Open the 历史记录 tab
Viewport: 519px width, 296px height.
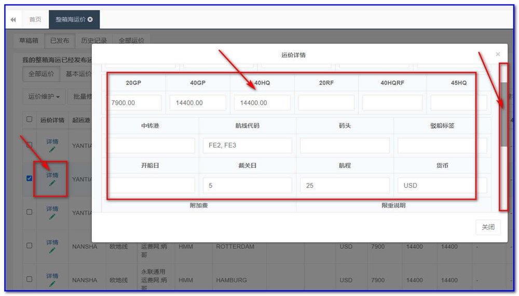tap(94, 40)
